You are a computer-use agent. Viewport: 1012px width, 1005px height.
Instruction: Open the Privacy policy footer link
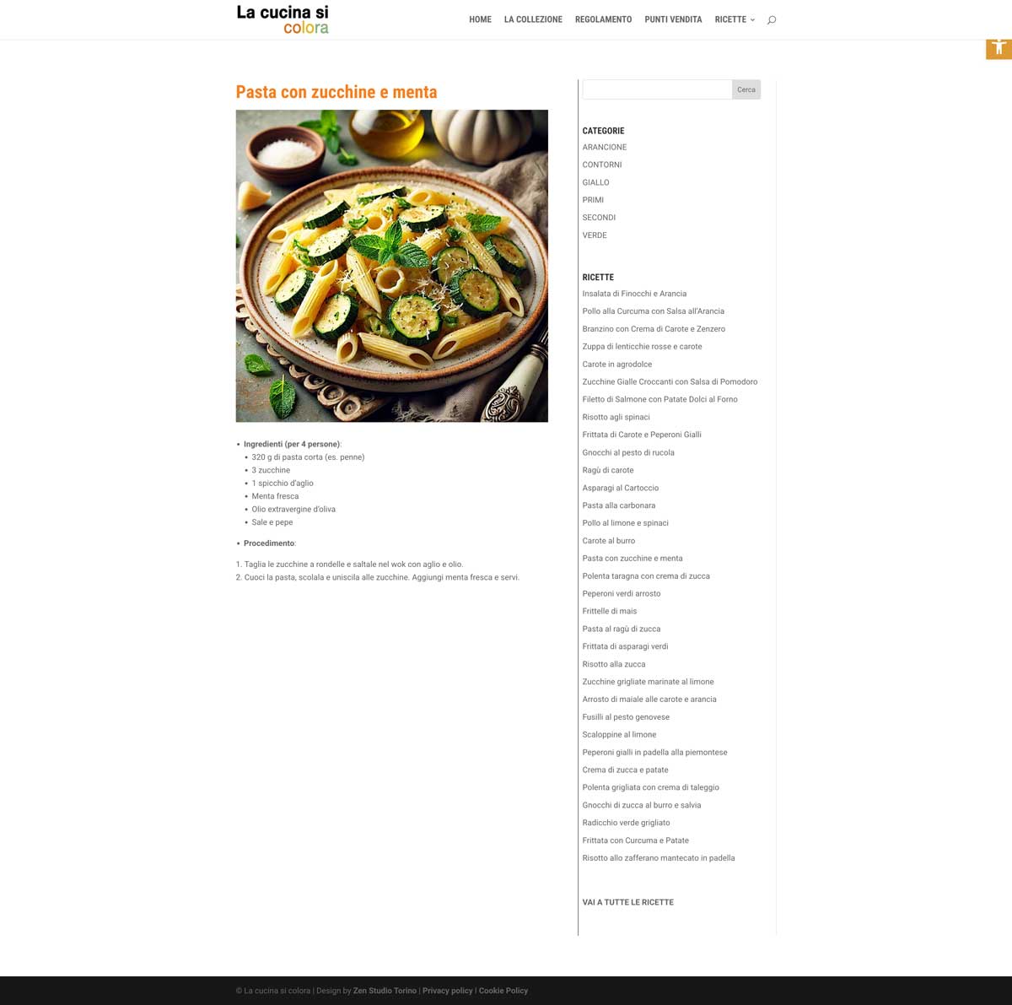pos(448,991)
